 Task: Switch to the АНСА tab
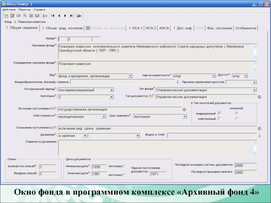[164, 28]
